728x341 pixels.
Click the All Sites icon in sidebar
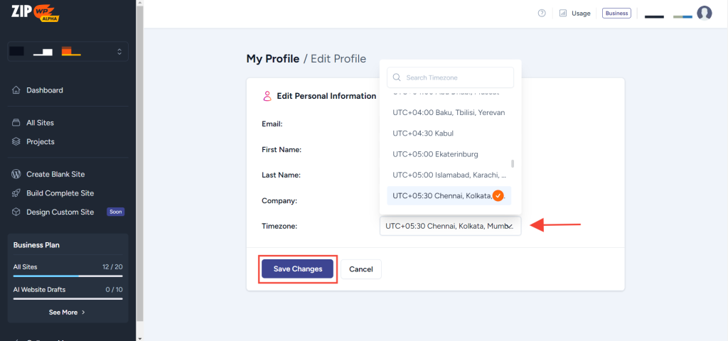coord(16,123)
